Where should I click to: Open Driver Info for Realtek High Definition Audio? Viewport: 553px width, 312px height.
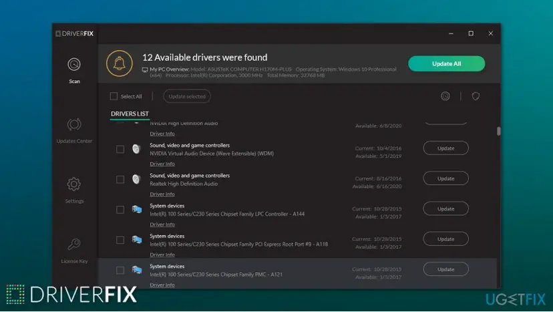tap(162, 194)
